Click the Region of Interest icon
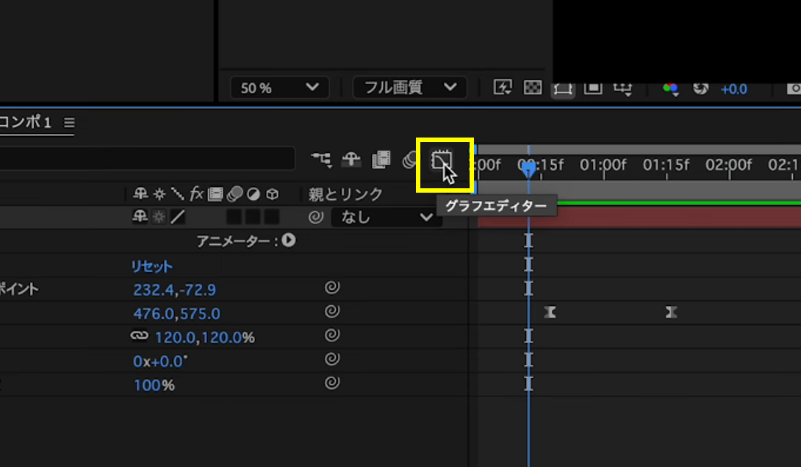 [562, 88]
